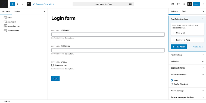Click Generate Form with AI text
This screenshot has width=206, height=103.
(x=45, y=4)
